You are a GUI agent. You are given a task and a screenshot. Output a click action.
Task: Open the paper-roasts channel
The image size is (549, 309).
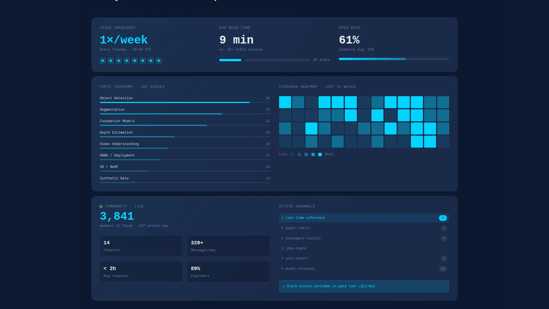364,228
